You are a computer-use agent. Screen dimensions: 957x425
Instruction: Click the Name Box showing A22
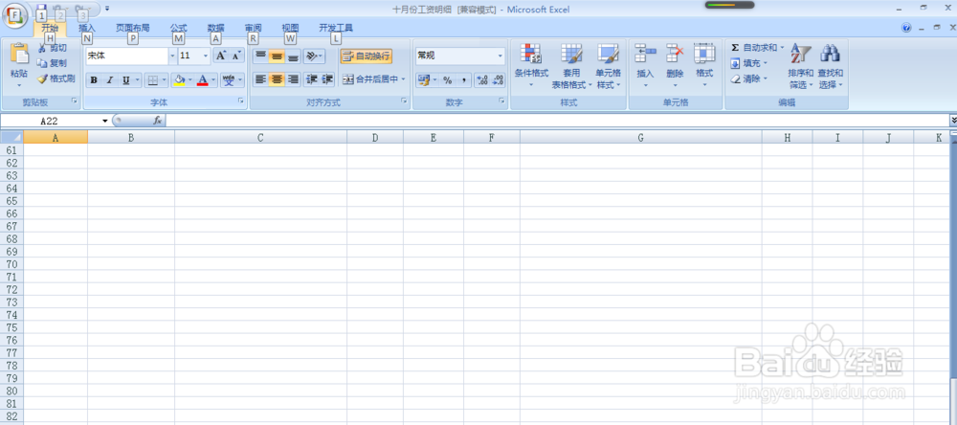point(50,121)
